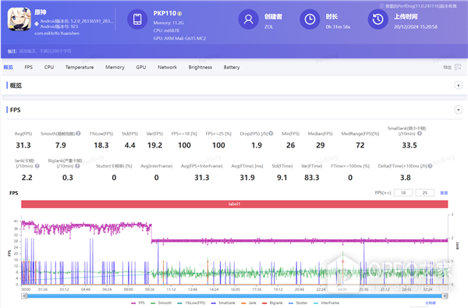Click the right handle of timeline range slider
Image resolution: width=468 pixels, height=308 pixels.
[445, 296]
